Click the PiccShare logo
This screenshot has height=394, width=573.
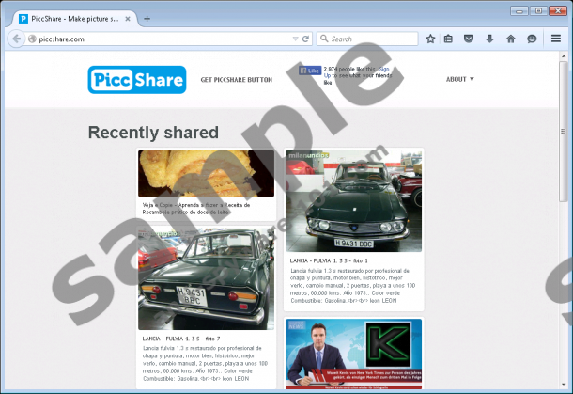136,80
